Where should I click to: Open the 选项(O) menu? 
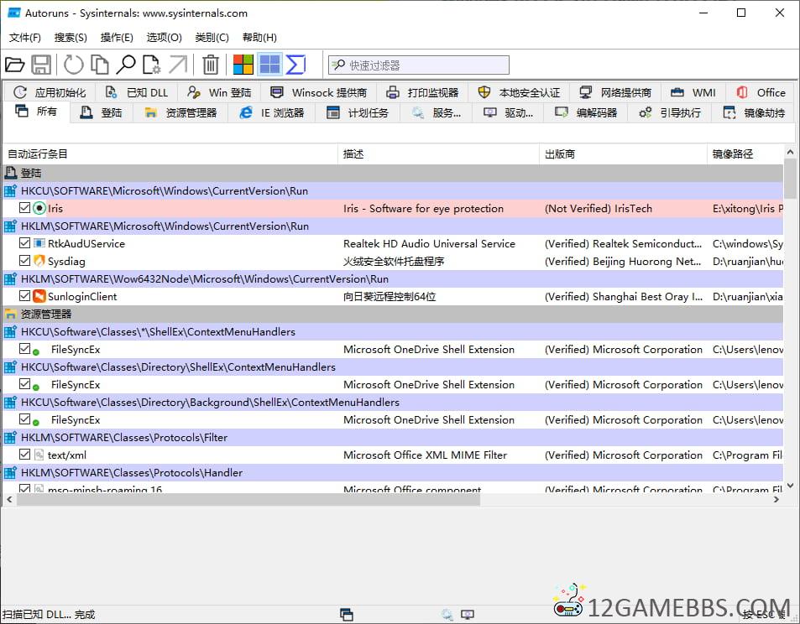click(x=164, y=37)
